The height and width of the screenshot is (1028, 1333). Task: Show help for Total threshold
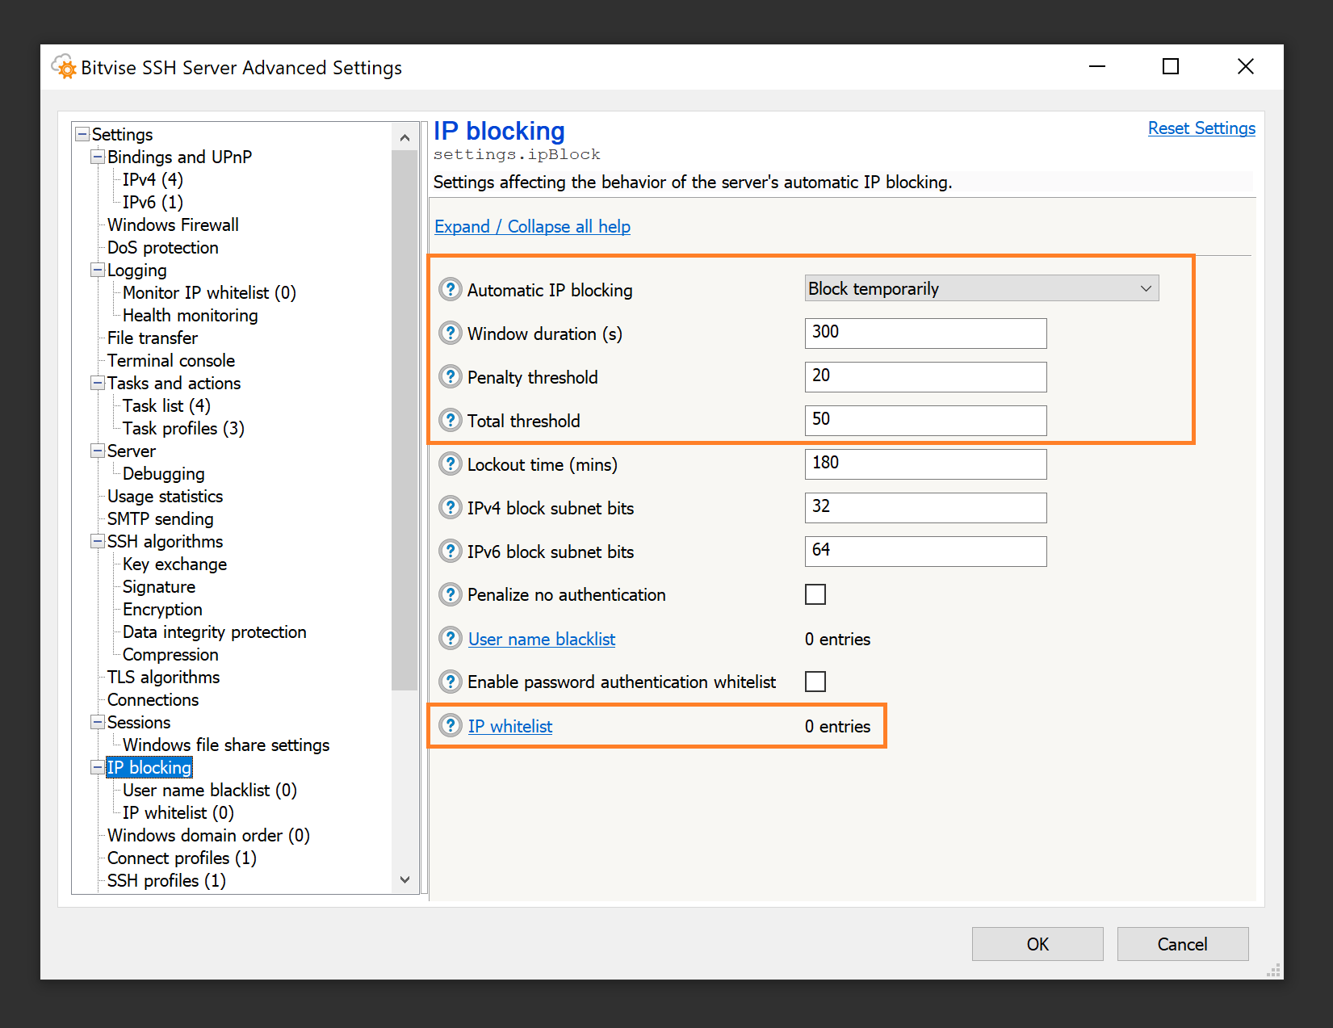click(x=450, y=420)
